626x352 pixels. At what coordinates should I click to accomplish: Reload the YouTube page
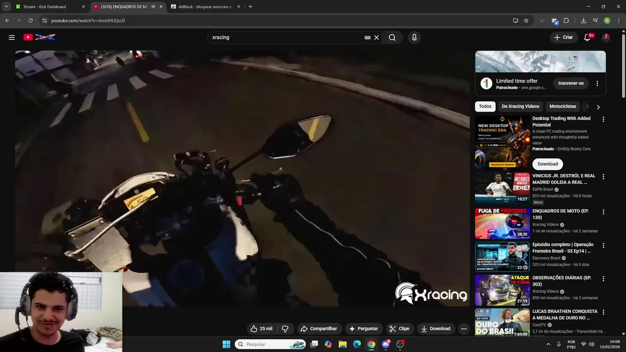coord(30,21)
